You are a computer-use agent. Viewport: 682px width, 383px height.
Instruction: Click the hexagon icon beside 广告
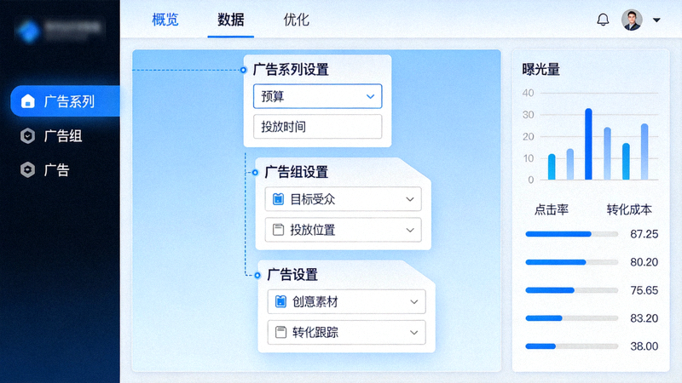tap(28, 169)
